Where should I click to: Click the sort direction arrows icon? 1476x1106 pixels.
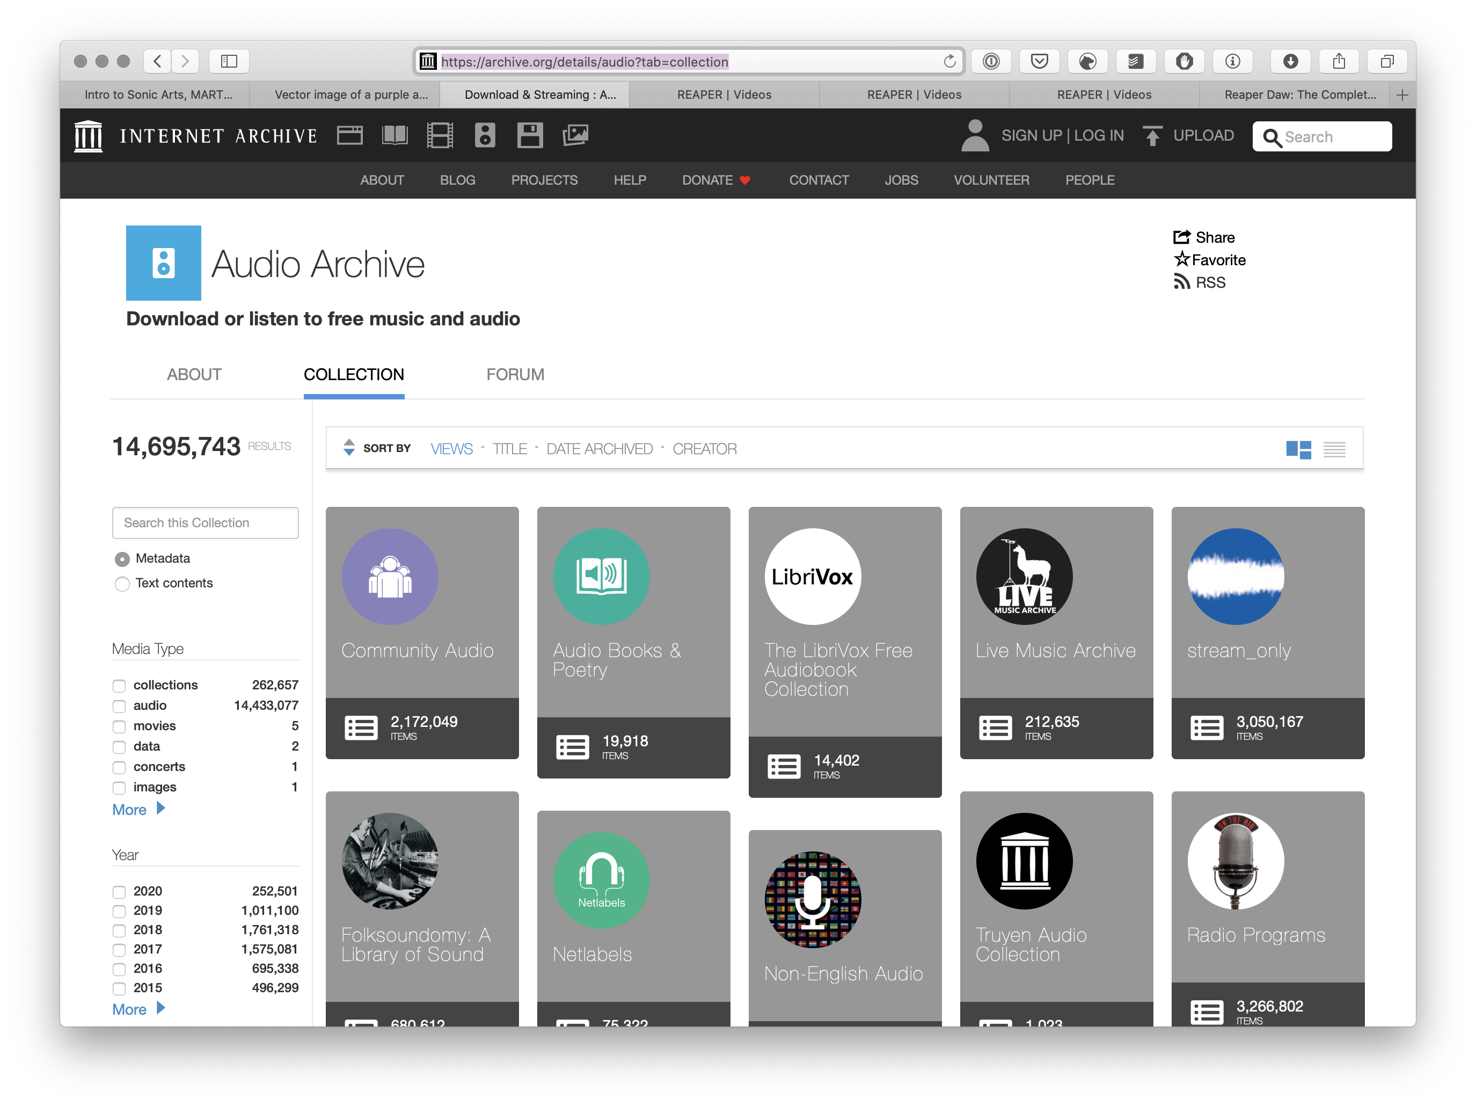click(x=349, y=447)
